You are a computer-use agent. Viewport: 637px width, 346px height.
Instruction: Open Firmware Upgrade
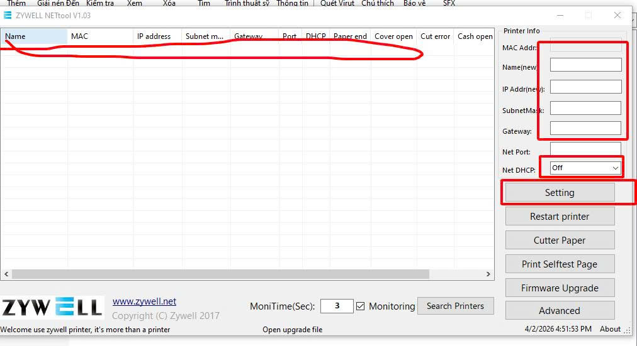(560, 288)
